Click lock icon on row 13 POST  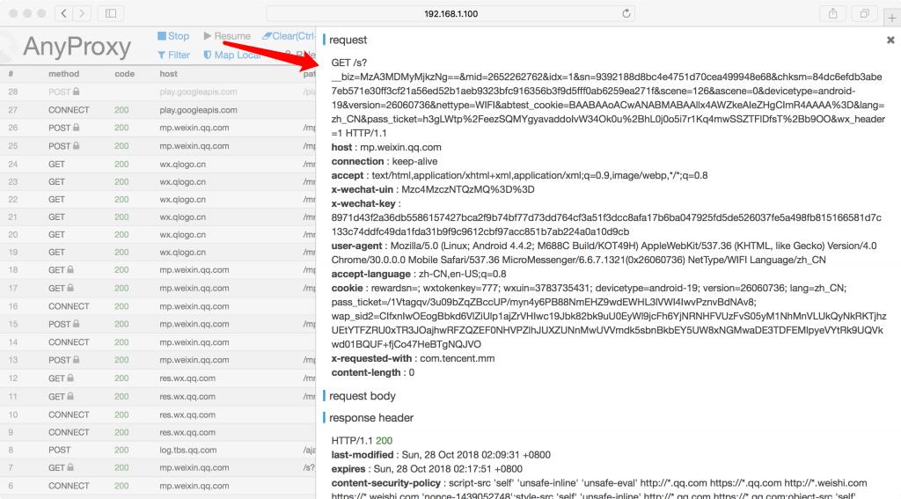[76, 359]
